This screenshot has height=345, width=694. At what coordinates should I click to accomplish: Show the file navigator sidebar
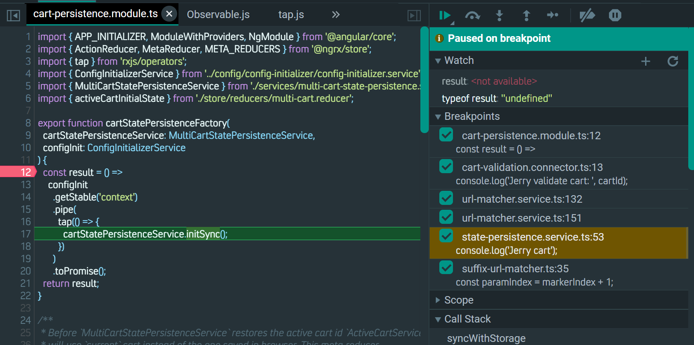click(14, 15)
